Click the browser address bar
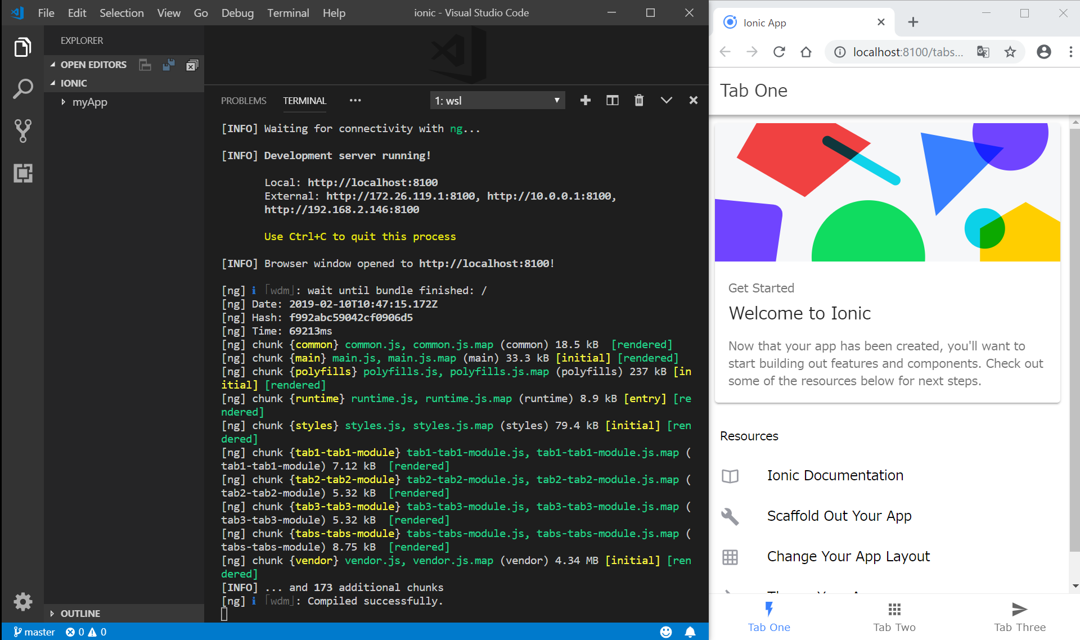This screenshot has height=640, width=1080. click(907, 52)
